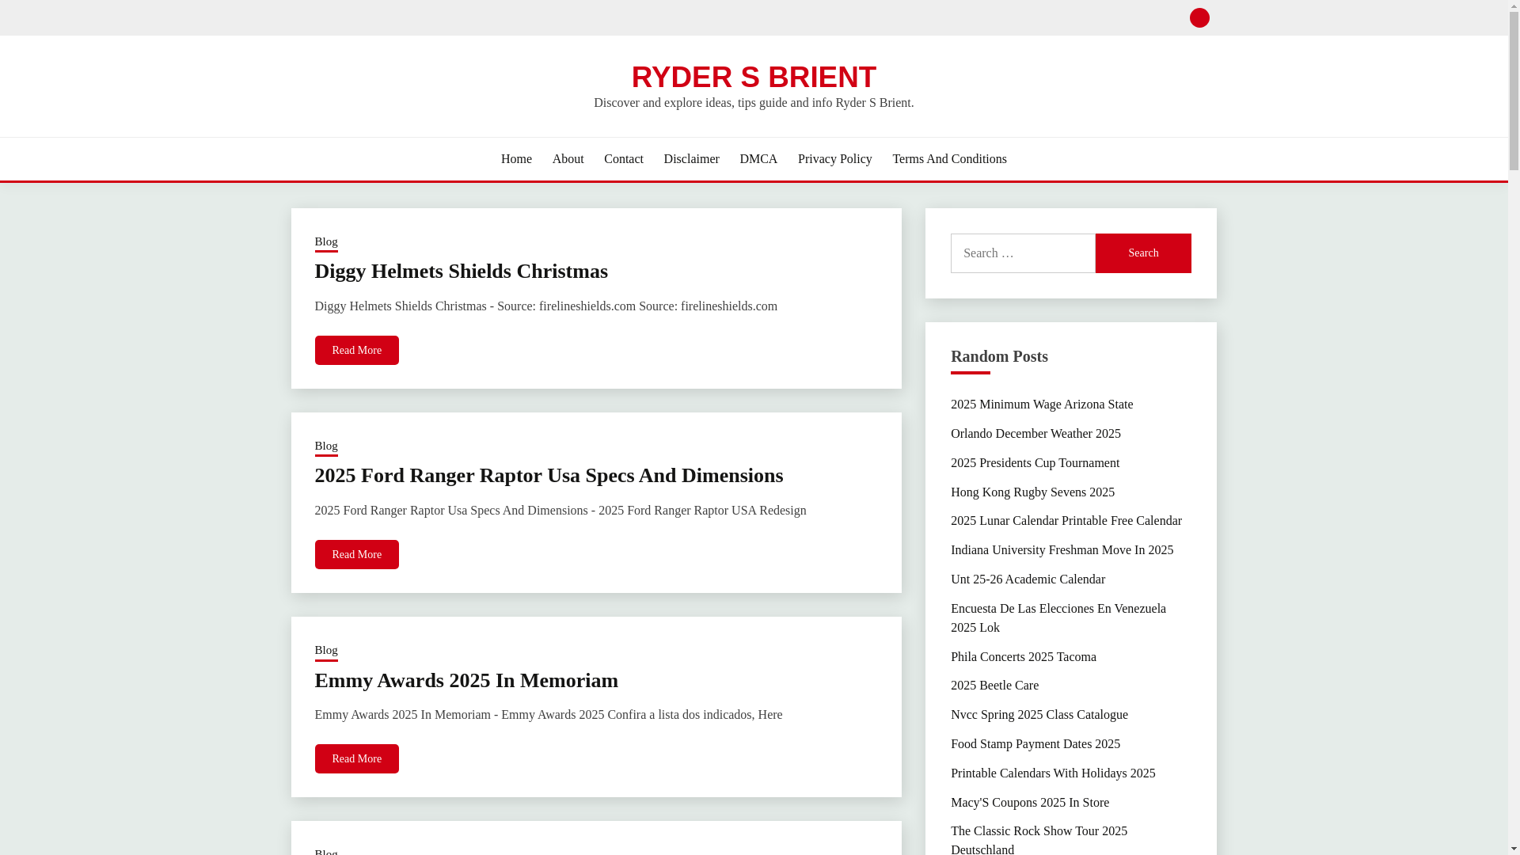1520x855 pixels.
Task: Open 2025 Minimum Wage Arizona State link
Action: (x=1042, y=405)
